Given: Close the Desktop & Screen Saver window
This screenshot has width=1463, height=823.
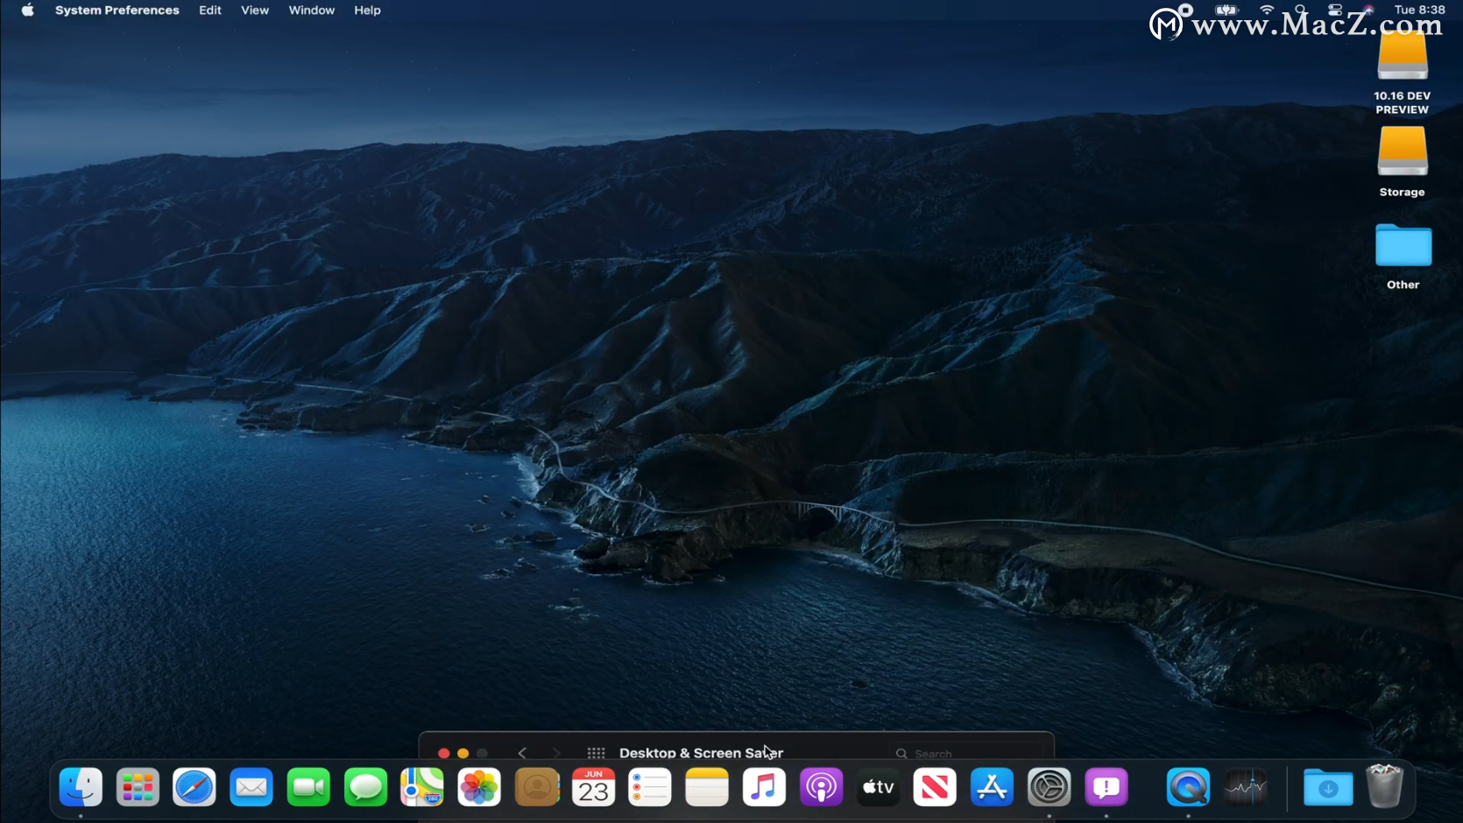Looking at the screenshot, I should click(444, 753).
